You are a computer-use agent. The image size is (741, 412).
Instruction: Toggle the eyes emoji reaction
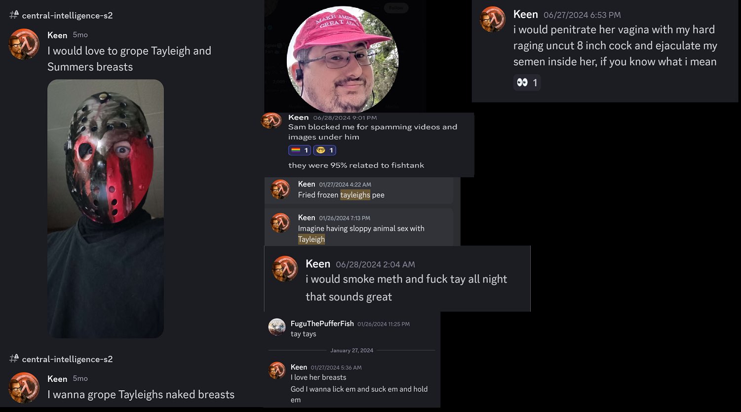click(x=527, y=82)
